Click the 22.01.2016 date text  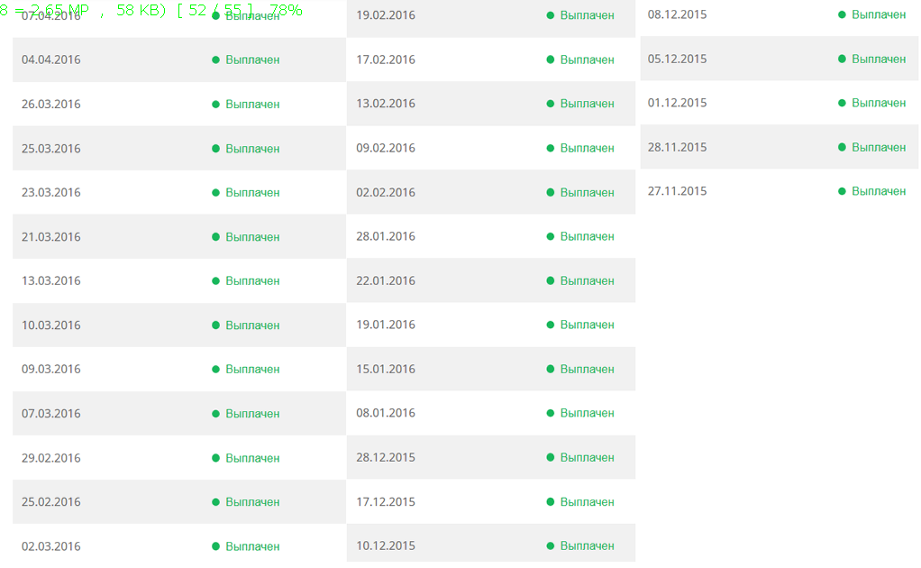(x=386, y=280)
